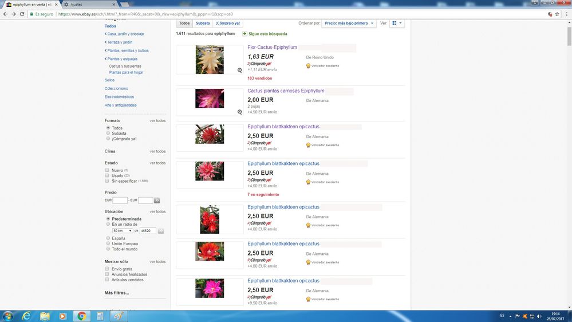
Task: Switch to the Todos results tab
Action: tap(184, 23)
